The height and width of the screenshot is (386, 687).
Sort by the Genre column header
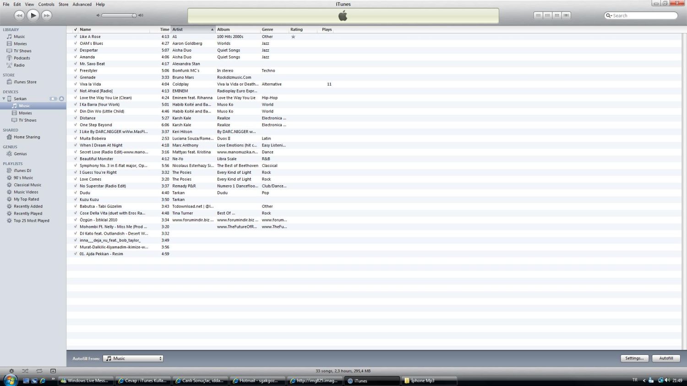tap(274, 29)
